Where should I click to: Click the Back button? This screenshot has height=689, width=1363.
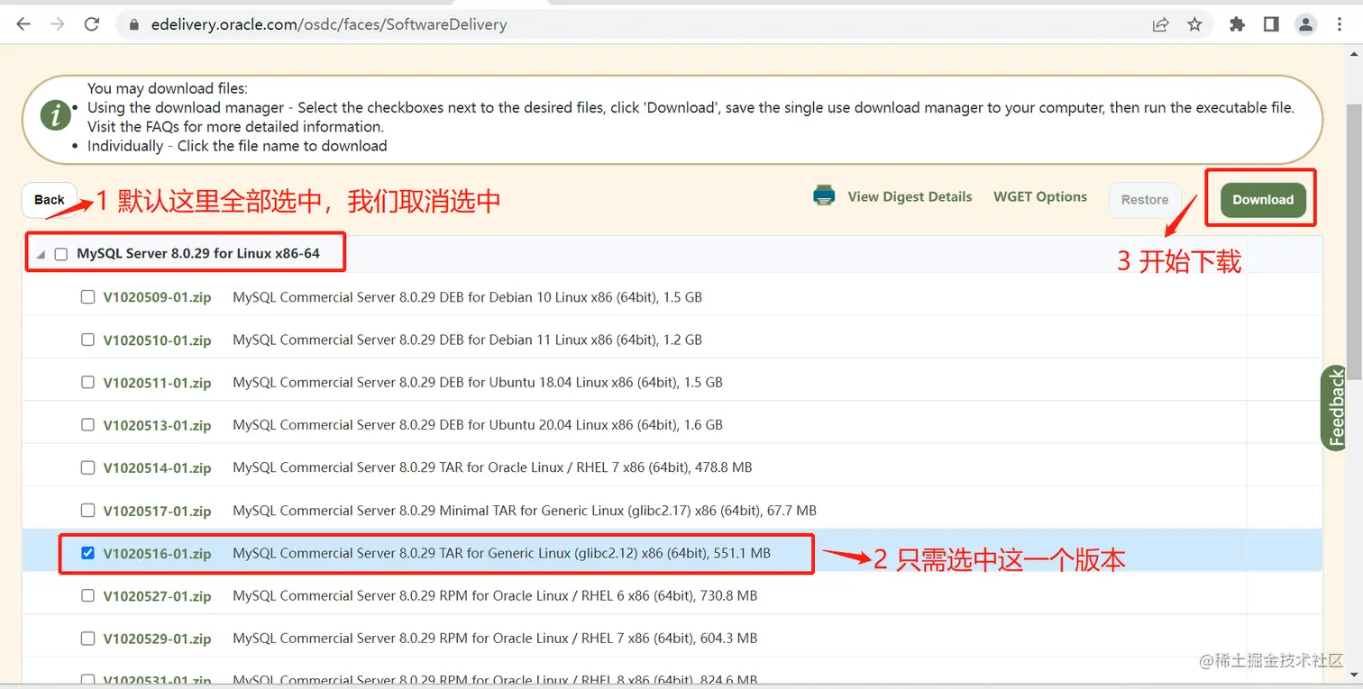[x=50, y=200]
